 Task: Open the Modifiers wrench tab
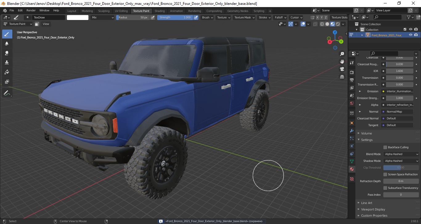tap(352, 131)
